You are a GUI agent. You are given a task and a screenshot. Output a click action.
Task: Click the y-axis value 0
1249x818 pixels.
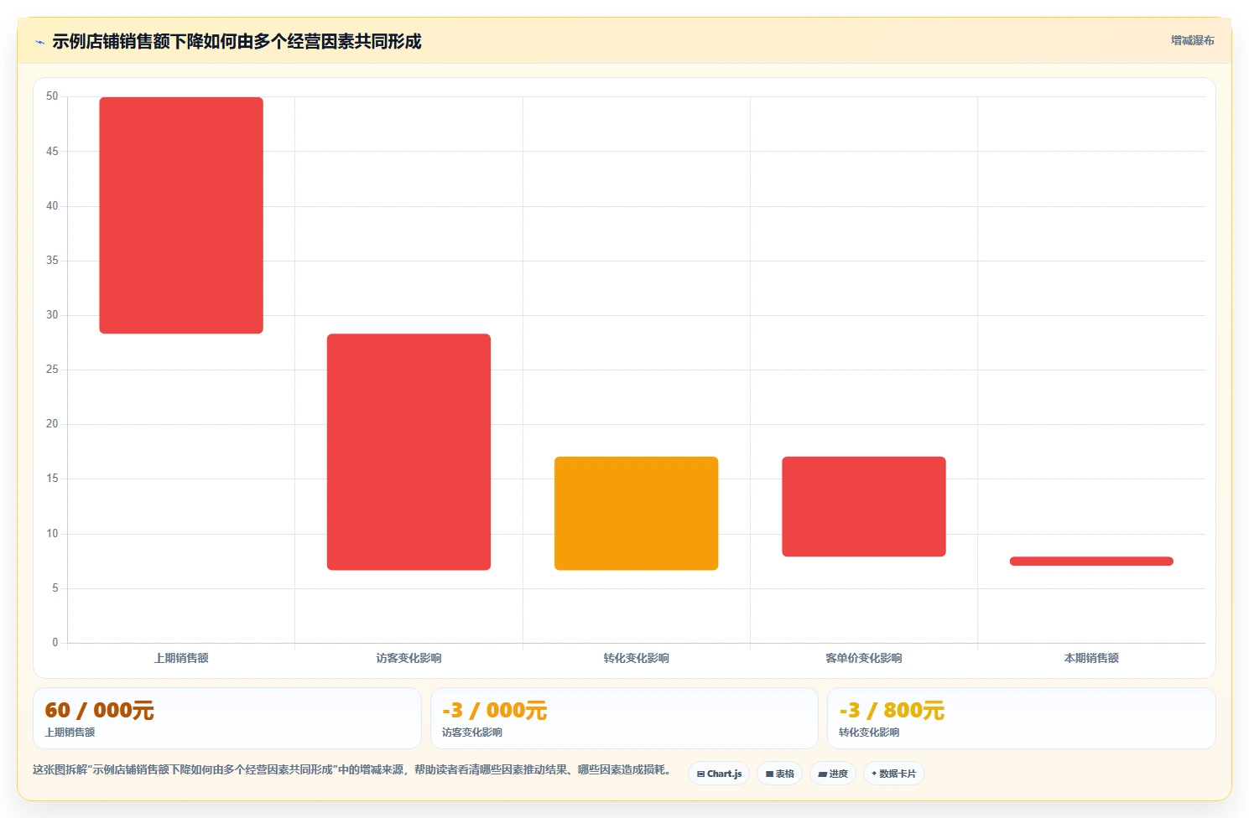[55, 643]
